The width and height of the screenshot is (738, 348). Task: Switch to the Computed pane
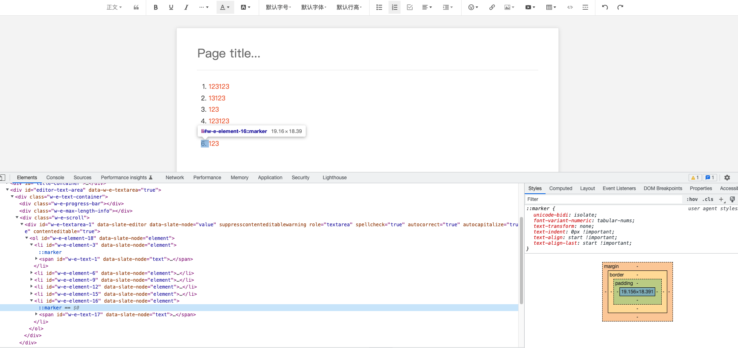click(560, 188)
